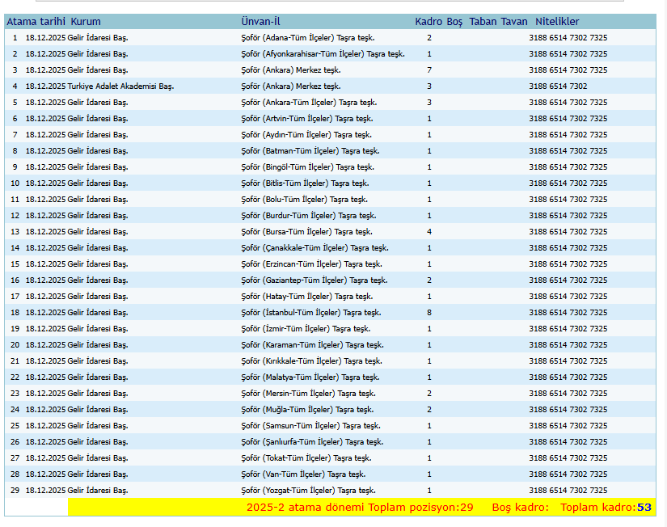Click Nitelikler codes 3188 6514 7302 in Adalet Akademisi row
Image resolution: width=667 pixels, height=527 pixels.
558,86
